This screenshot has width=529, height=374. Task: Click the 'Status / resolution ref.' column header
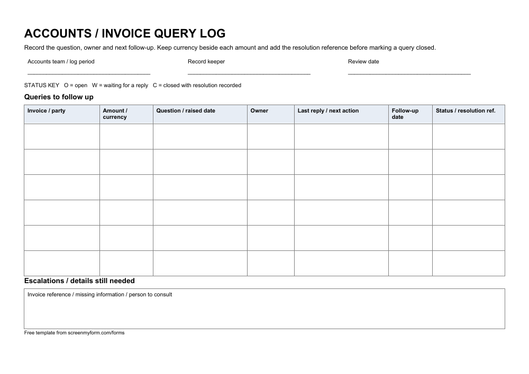point(469,114)
